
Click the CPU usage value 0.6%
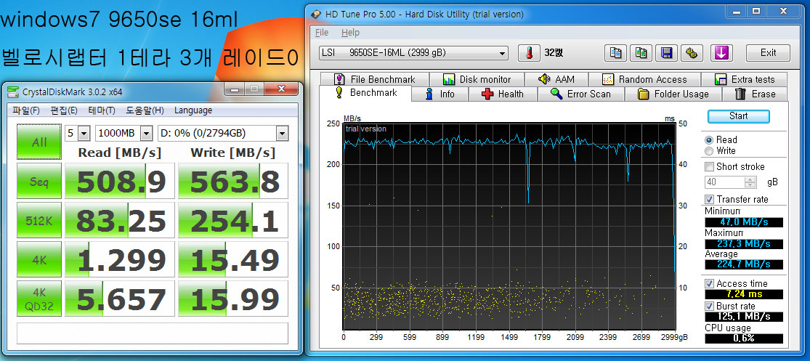744,338
